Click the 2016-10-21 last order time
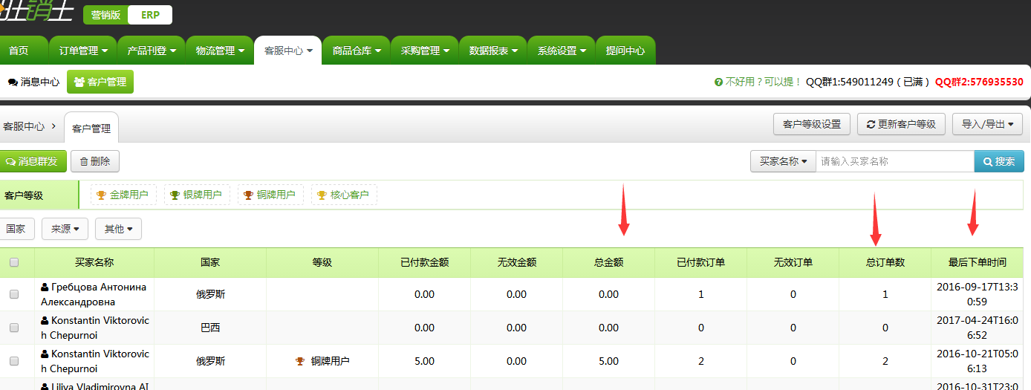 click(x=977, y=361)
